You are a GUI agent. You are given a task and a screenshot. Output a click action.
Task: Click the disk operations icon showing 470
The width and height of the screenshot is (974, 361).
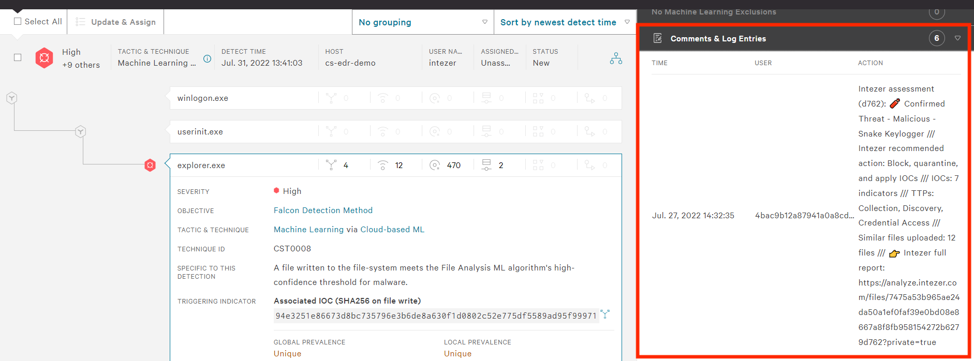(435, 165)
